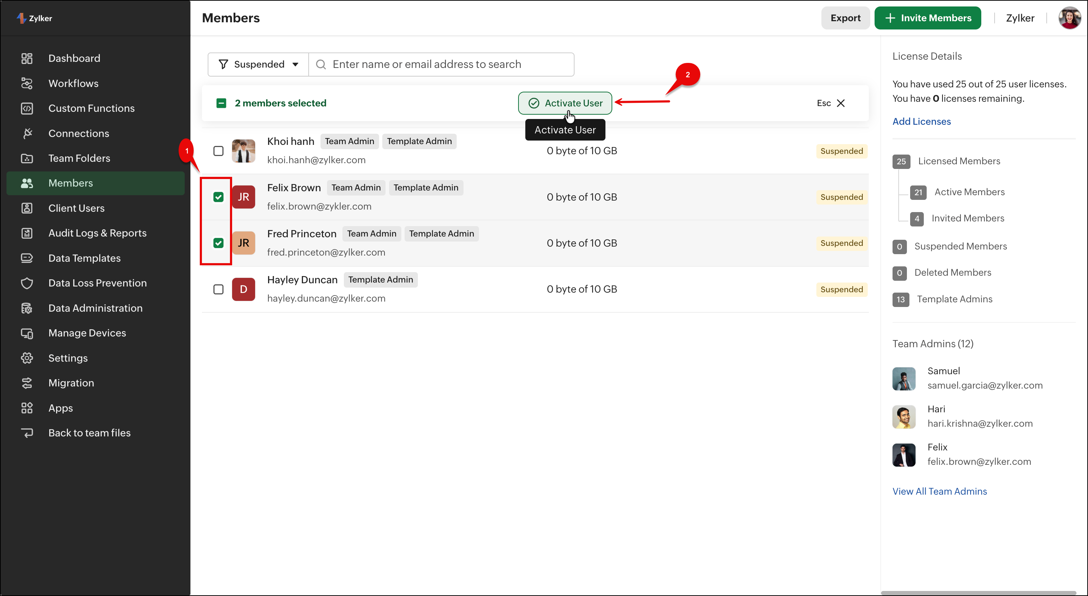
Task: Click Felix Brown's Team Admin tag
Action: coord(356,188)
